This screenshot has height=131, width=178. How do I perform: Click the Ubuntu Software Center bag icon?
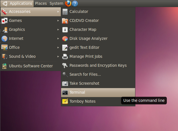[4, 66]
